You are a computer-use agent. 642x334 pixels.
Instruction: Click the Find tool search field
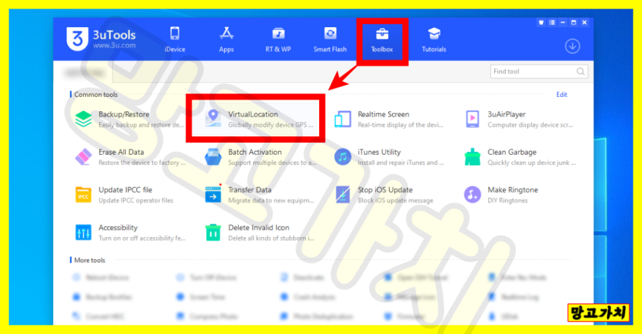(539, 71)
